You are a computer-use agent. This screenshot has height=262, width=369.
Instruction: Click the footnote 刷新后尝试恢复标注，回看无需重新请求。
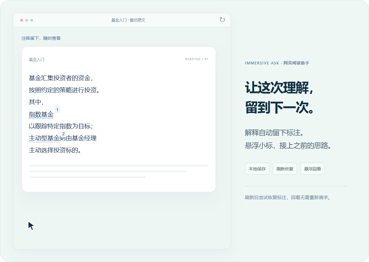click(288, 198)
